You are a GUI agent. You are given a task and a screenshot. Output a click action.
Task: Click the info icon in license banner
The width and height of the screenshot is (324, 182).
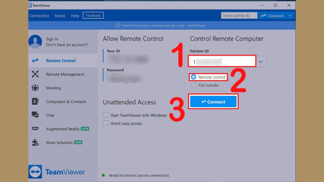(x=117, y=25)
